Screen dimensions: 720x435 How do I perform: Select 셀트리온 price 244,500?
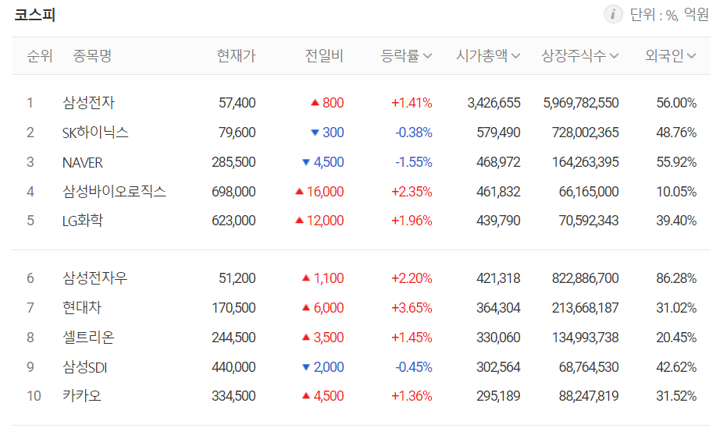click(x=233, y=338)
